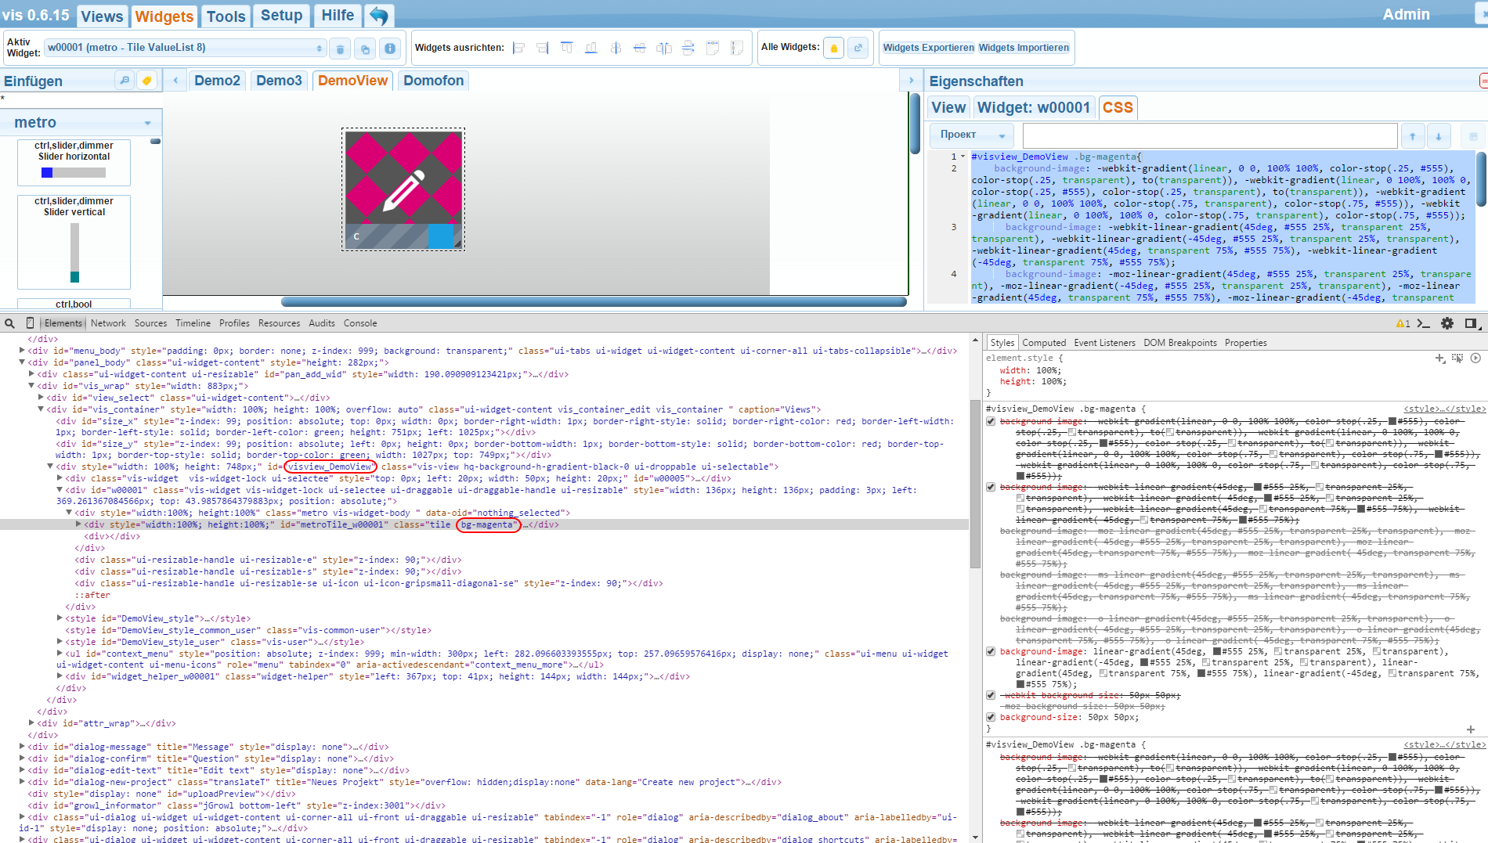Open DevTools settings gear icon
Viewport: 1488px width, 843px height.
click(1447, 323)
